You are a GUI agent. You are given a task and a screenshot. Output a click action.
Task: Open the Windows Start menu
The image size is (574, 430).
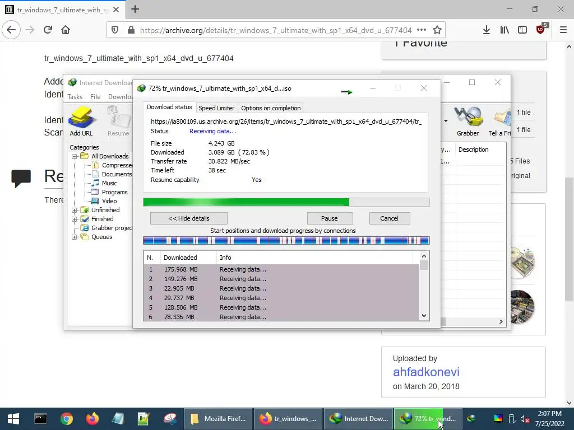[13, 419]
